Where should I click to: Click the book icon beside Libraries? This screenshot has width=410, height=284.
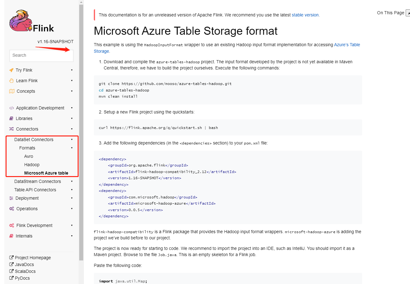[11, 118]
